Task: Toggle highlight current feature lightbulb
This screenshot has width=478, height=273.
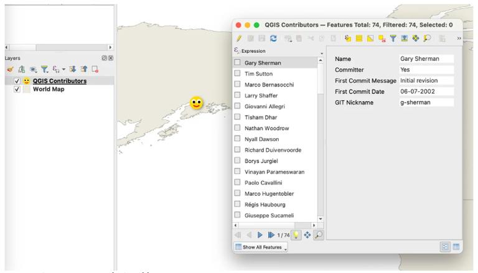Action: pos(296,235)
